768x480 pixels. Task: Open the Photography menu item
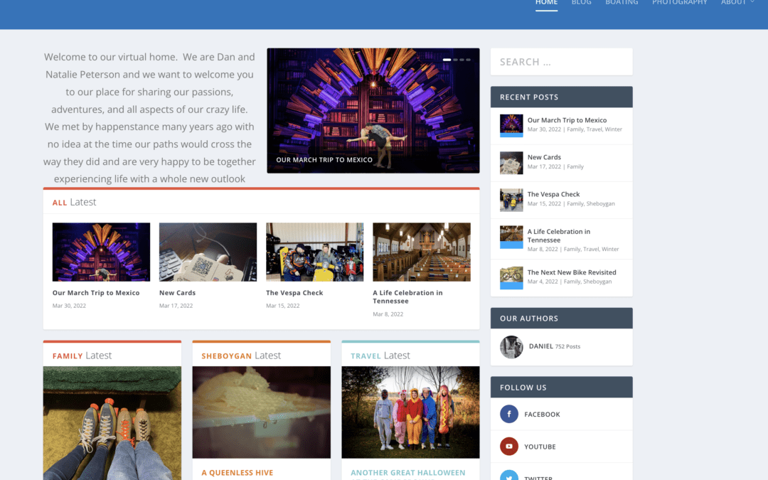click(679, 3)
